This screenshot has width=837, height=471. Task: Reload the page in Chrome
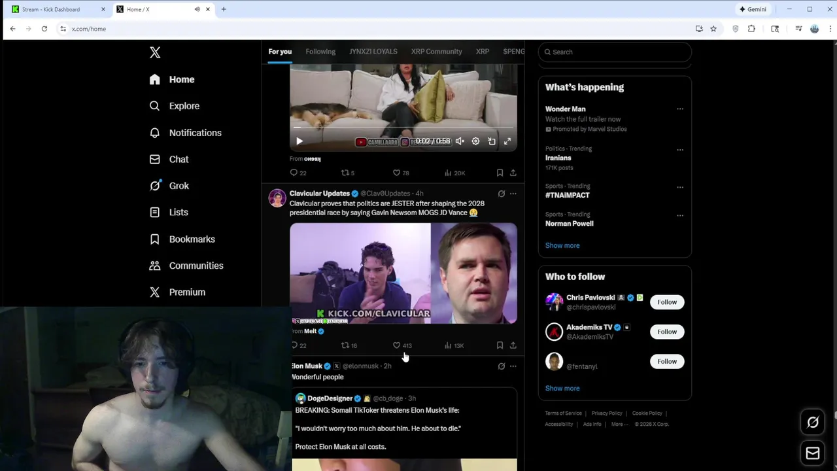[x=44, y=29]
